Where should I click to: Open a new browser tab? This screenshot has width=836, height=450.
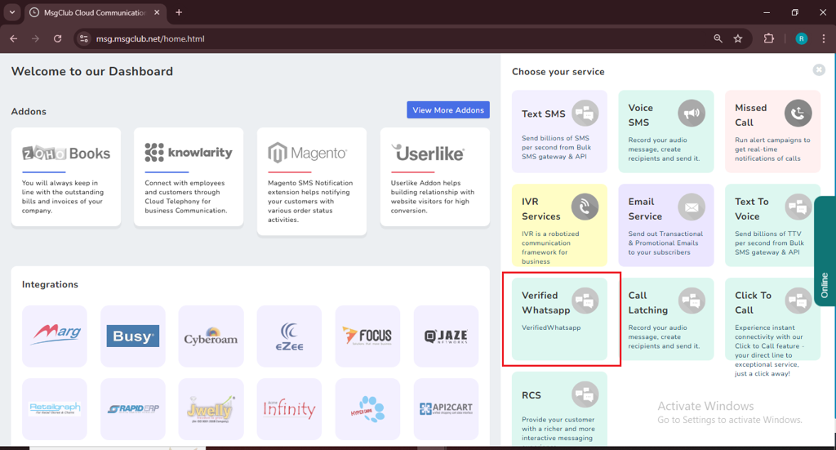[x=179, y=12]
